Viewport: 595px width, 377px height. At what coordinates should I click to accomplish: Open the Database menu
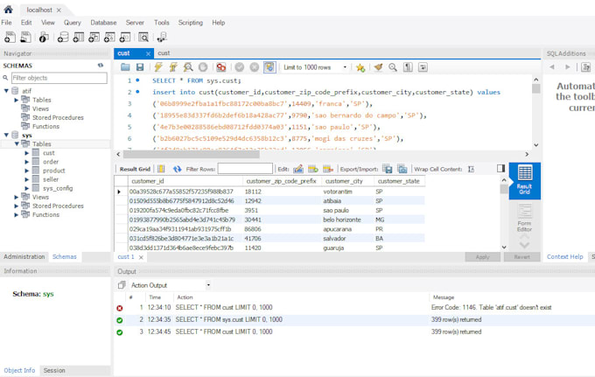coord(103,23)
